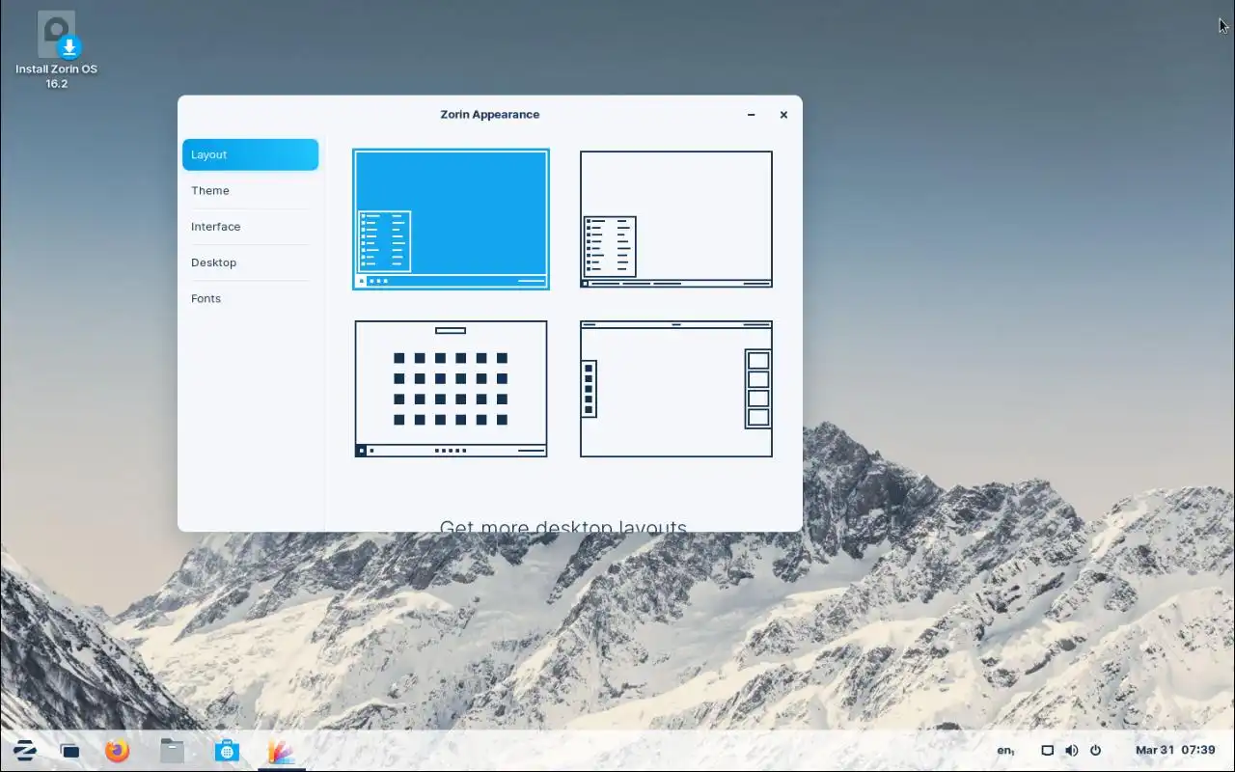This screenshot has width=1235, height=772.
Task: Choose the Windows classic layout with taskbar list
Action: point(676,219)
